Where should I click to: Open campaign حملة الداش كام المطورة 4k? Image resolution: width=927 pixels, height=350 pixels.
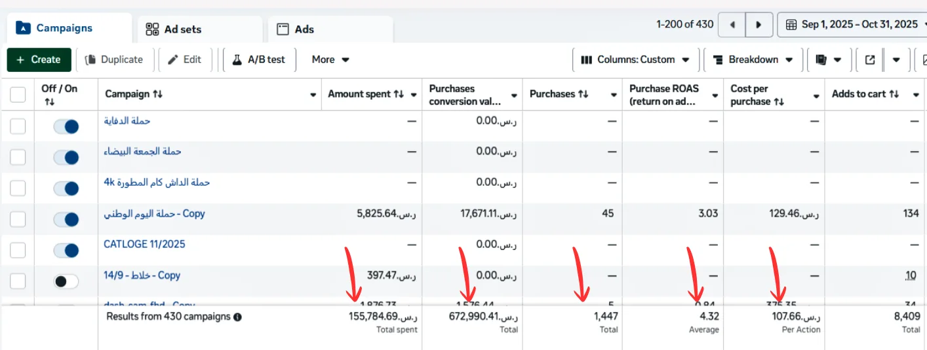click(157, 183)
